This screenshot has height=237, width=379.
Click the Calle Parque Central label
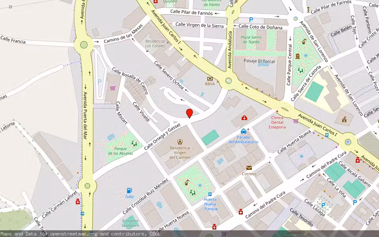point(289,65)
